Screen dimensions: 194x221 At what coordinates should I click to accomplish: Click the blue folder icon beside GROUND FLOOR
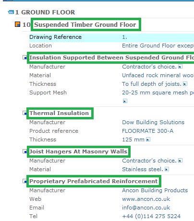(x=11, y=12)
